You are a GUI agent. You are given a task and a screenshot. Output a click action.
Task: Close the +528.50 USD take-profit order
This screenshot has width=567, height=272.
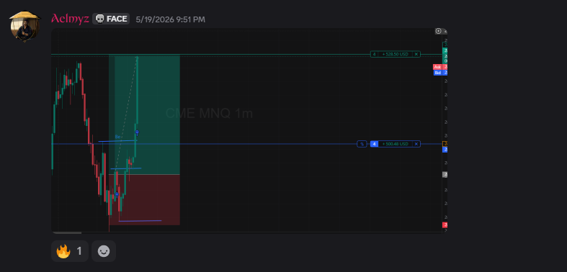point(416,54)
